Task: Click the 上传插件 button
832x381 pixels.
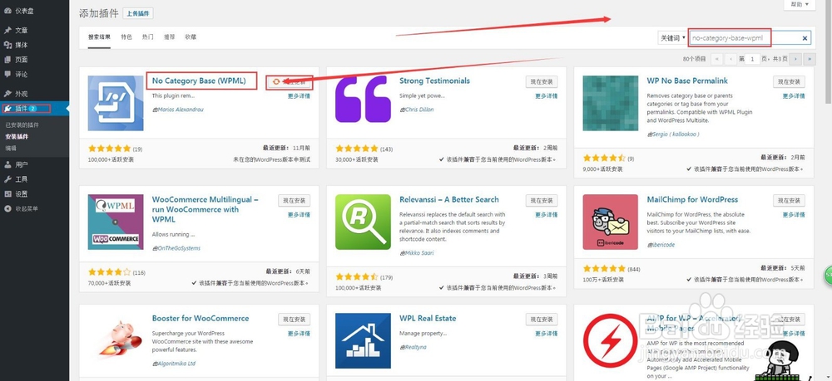Action: (x=138, y=14)
